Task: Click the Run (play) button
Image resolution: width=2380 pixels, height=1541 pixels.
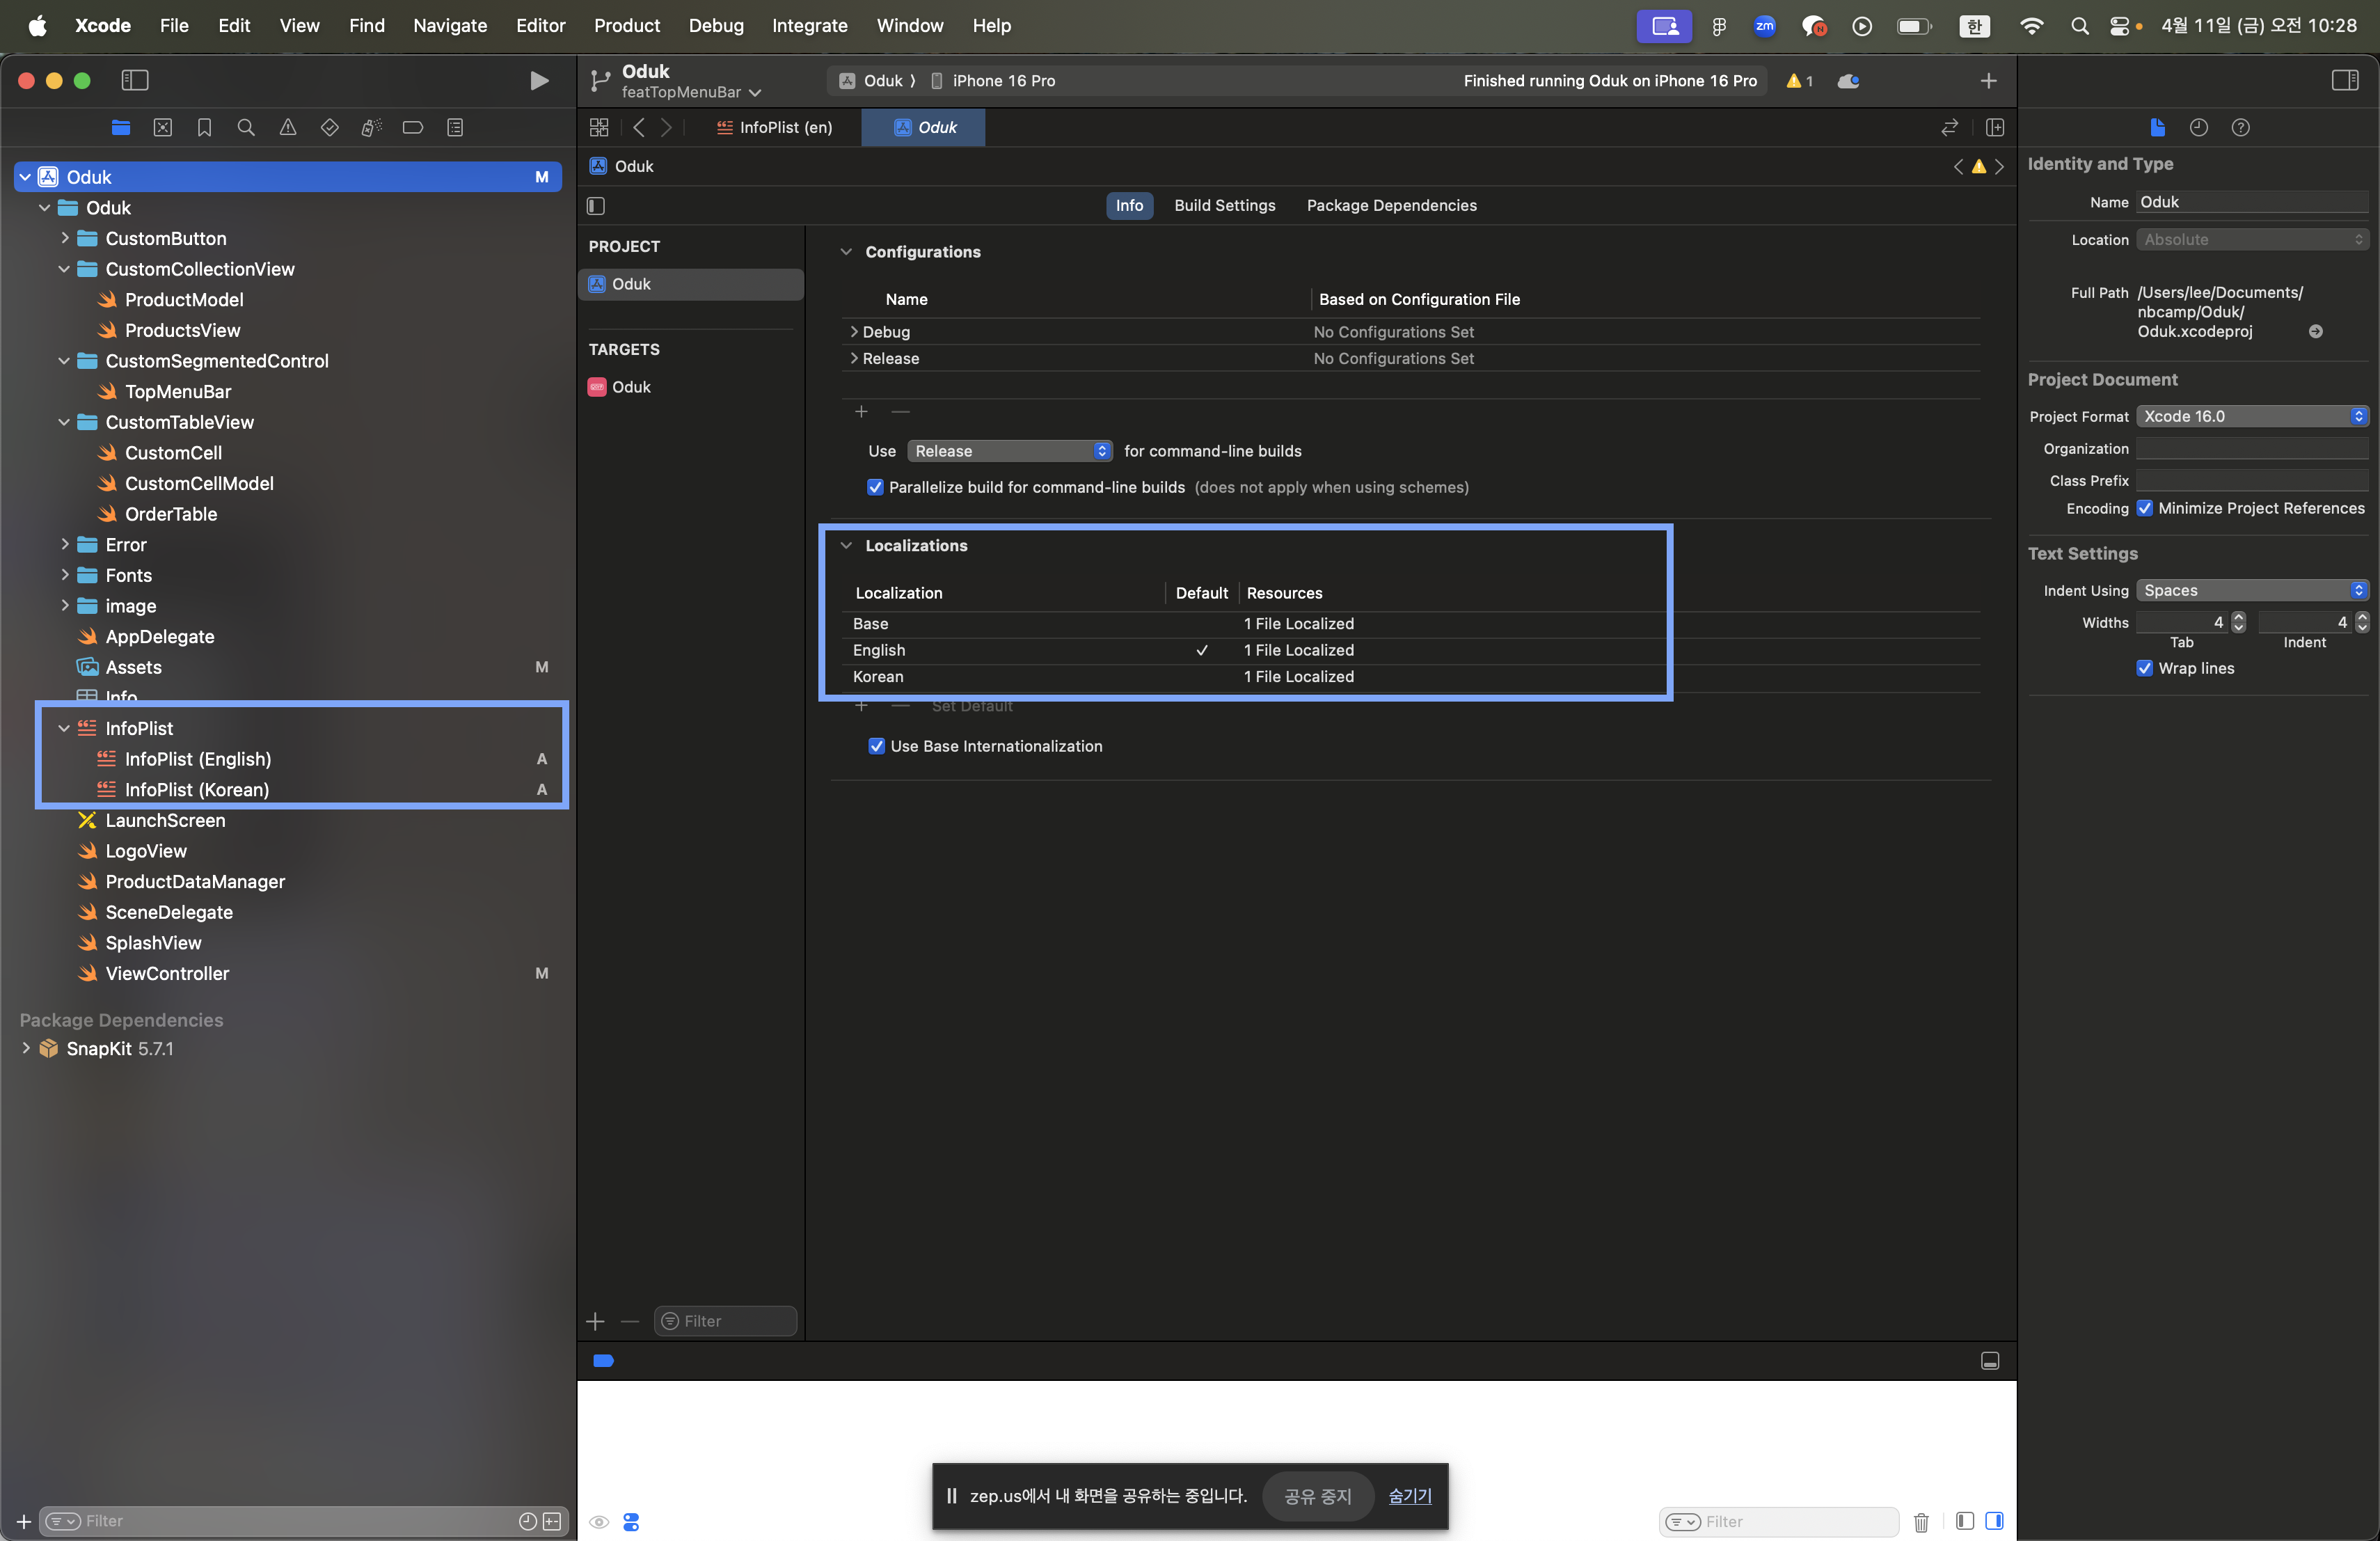Action: point(538,81)
